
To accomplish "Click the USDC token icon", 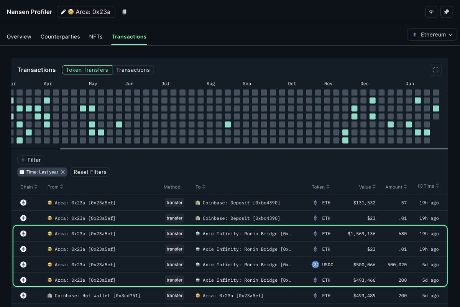I will [x=315, y=264].
